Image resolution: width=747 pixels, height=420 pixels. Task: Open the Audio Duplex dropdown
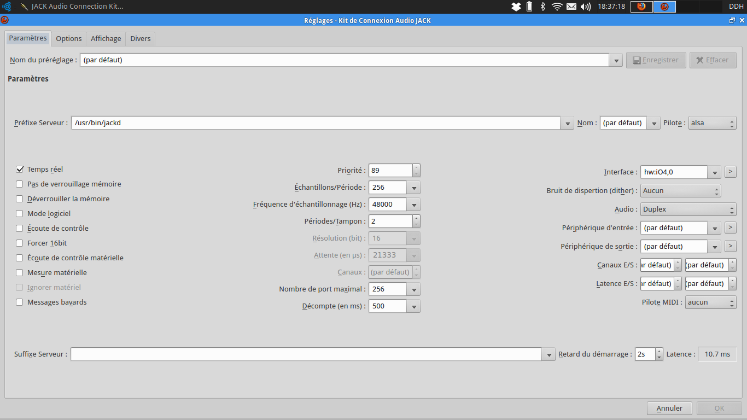[688, 209]
